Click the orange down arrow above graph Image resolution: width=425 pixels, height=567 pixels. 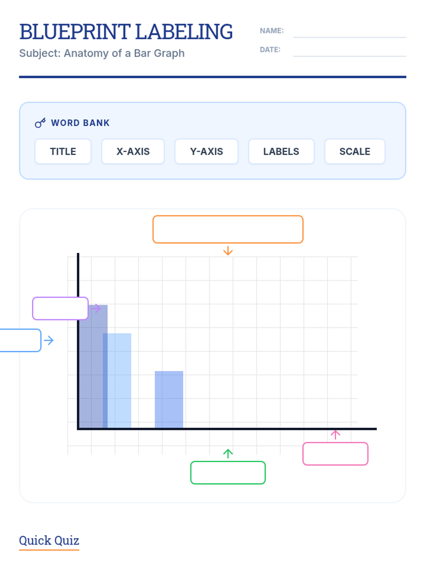tap(228, 251)
